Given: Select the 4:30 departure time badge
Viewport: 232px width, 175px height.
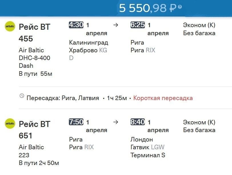Looking at the screenshot, I should pos(76,25).
